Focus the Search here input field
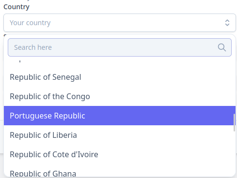The image size is (237, 178). pos(120,47)
